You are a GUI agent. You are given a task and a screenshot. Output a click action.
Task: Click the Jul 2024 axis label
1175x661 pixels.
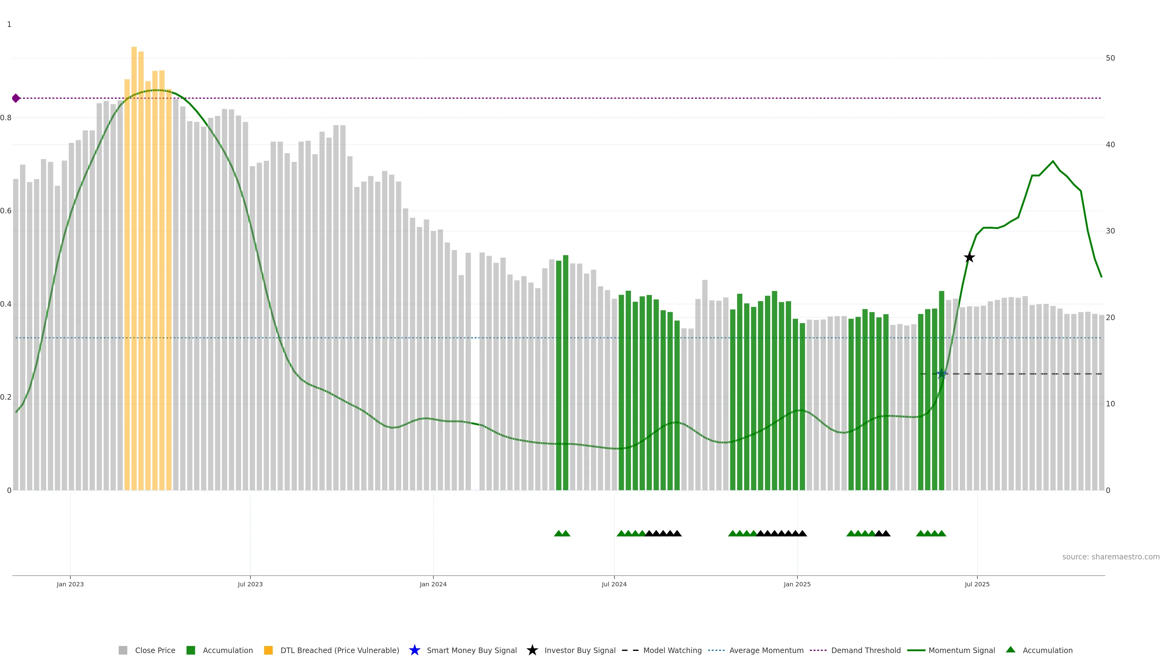[614, 584]
